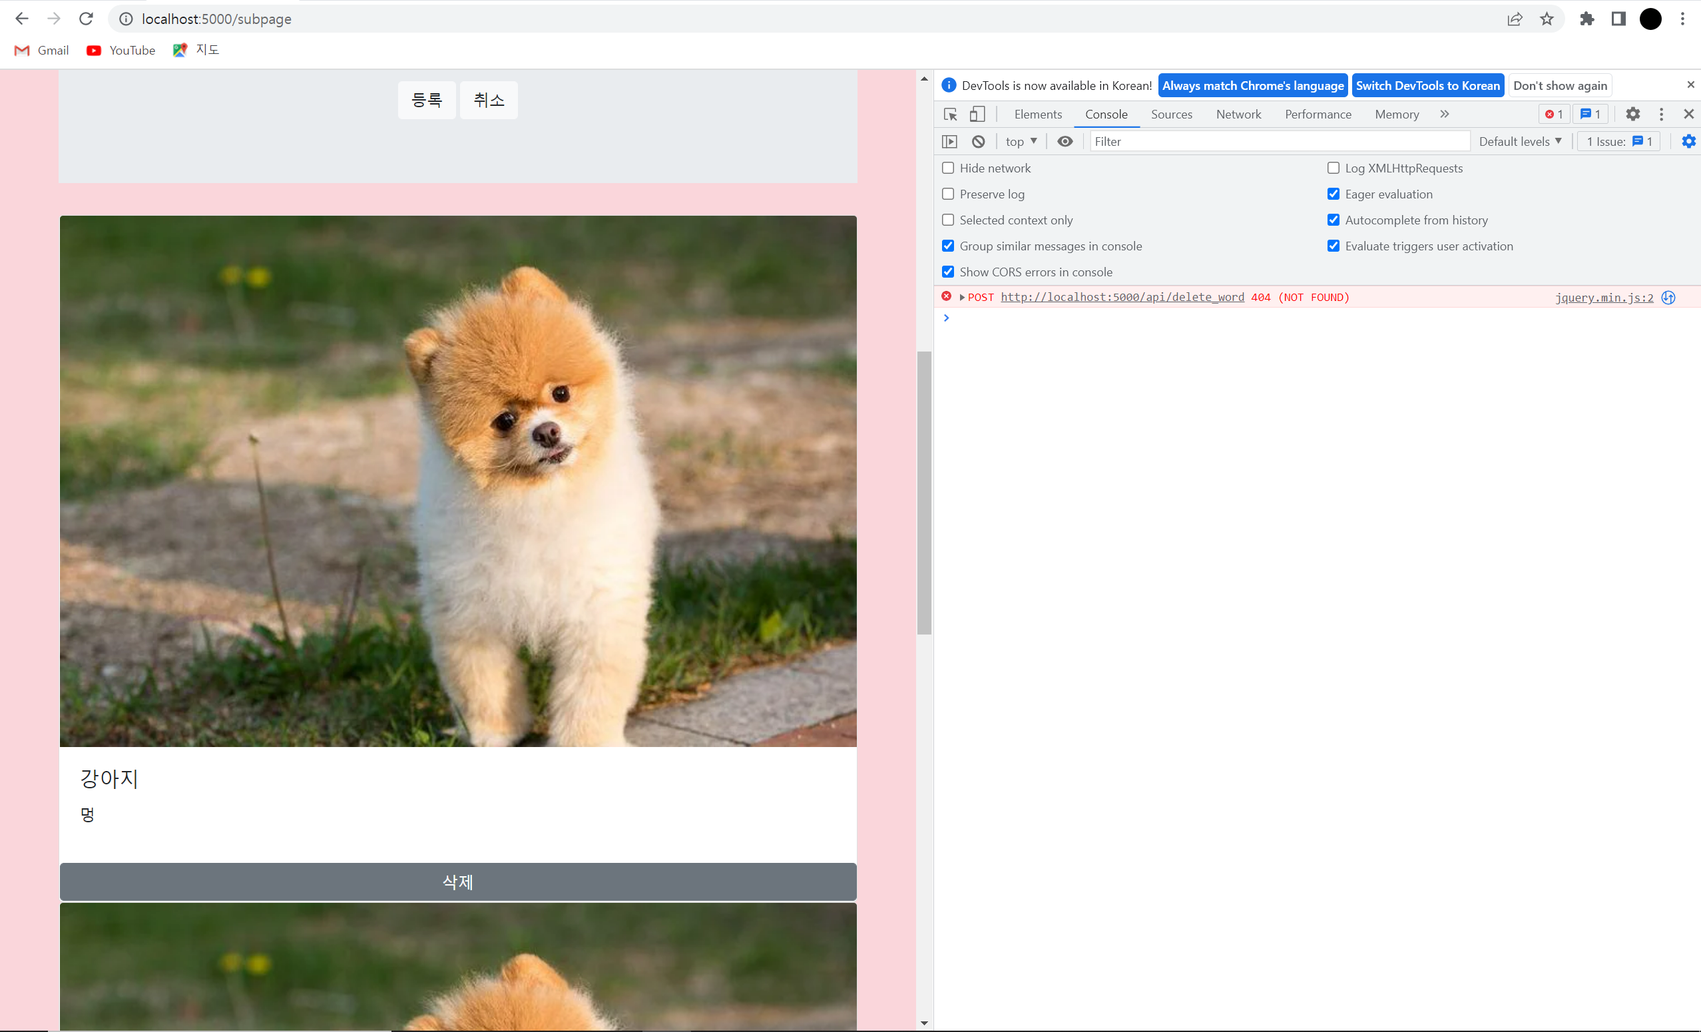View site information icon in address bar
Screen dimensions: 1701x1032
pos(126,19)
